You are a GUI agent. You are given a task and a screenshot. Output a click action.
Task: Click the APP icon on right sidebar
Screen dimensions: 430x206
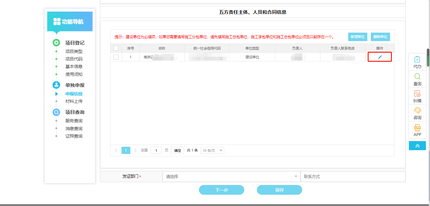[x=417, y=128]
